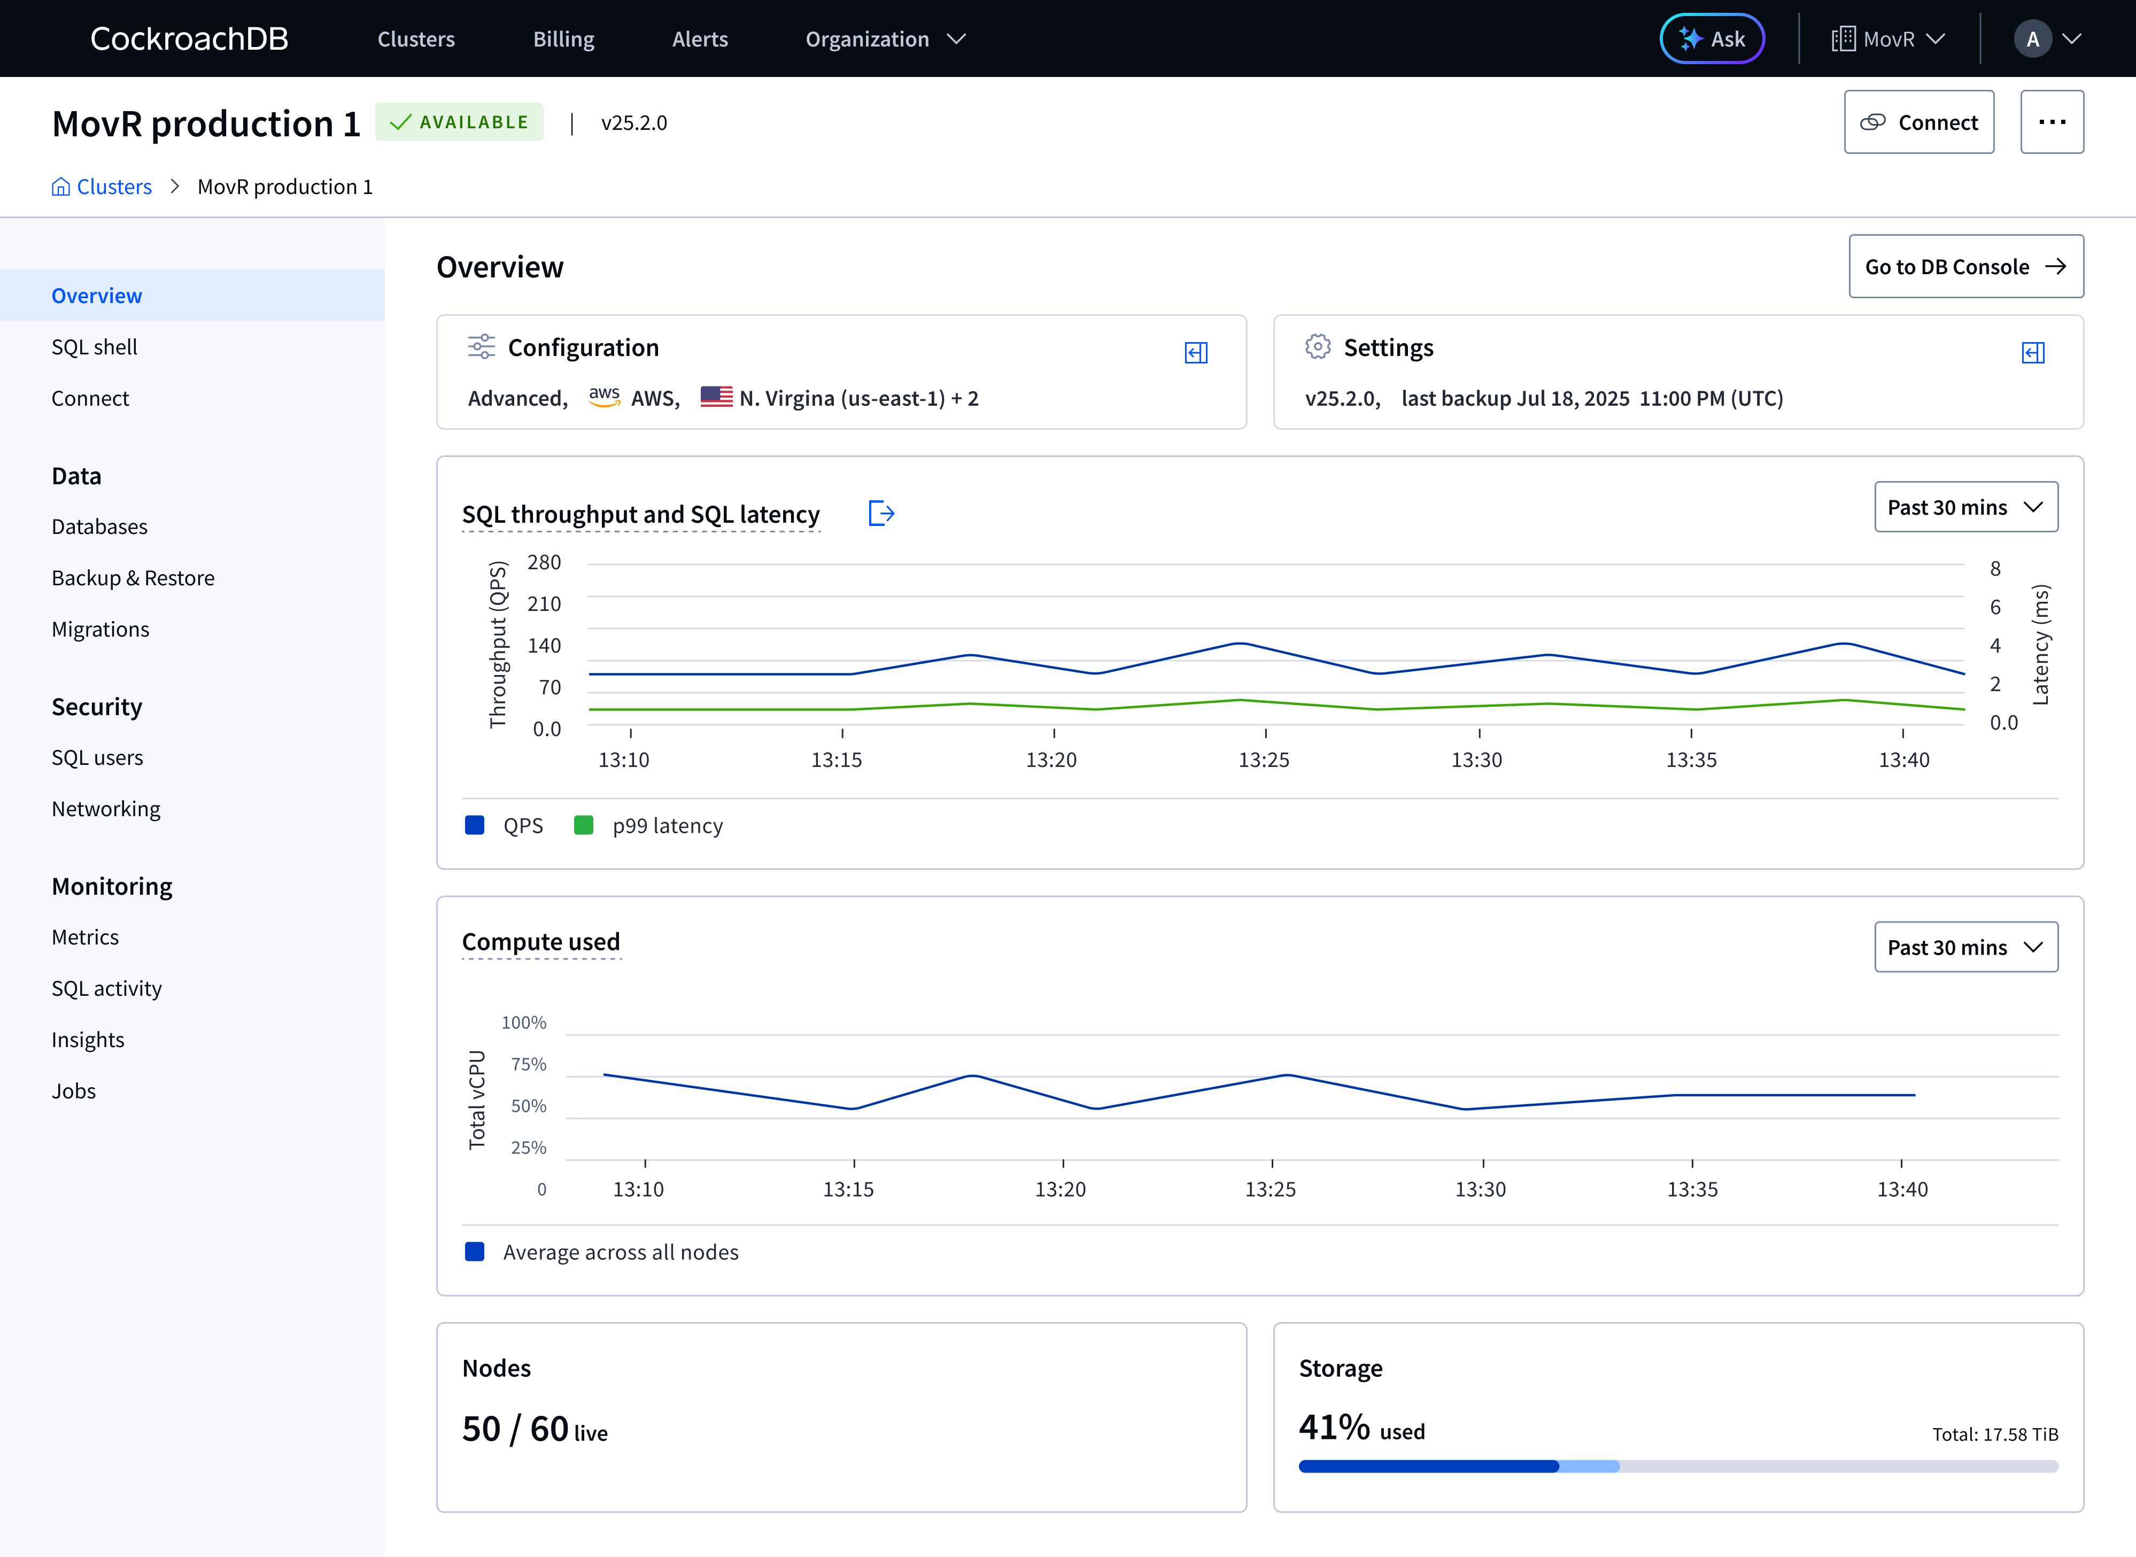Open Insights in the sidebar
The image size is (2136, 1557).
192,1040
